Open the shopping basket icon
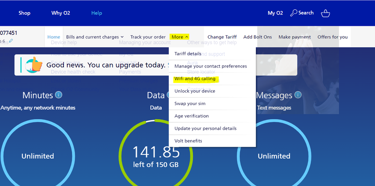 pos(325,13)
